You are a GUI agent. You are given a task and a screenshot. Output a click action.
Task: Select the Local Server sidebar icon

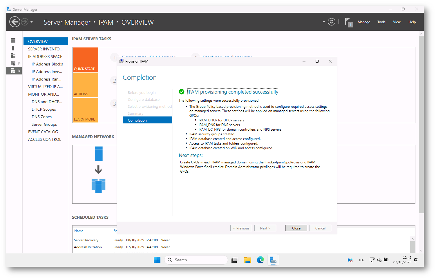(13, 48)
